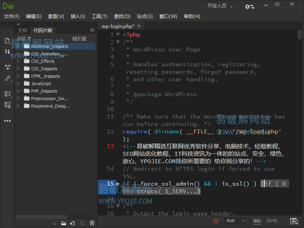Toggle the INS insert mode indicator
The height and width of the screenshot is (228, 304).
[x=257, y=221]
